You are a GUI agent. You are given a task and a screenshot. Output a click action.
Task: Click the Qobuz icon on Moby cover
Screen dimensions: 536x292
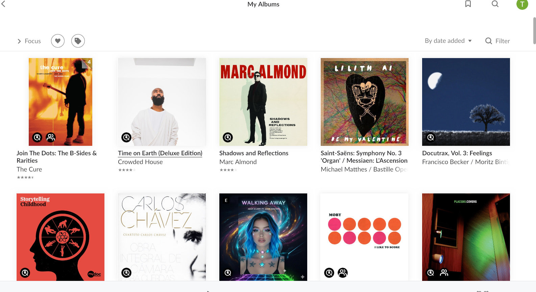pyautogui.click(x=329, y=272)
